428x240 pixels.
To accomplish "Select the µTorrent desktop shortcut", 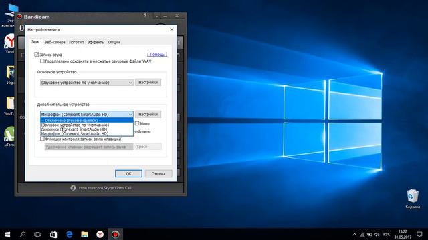I will 9,137.
